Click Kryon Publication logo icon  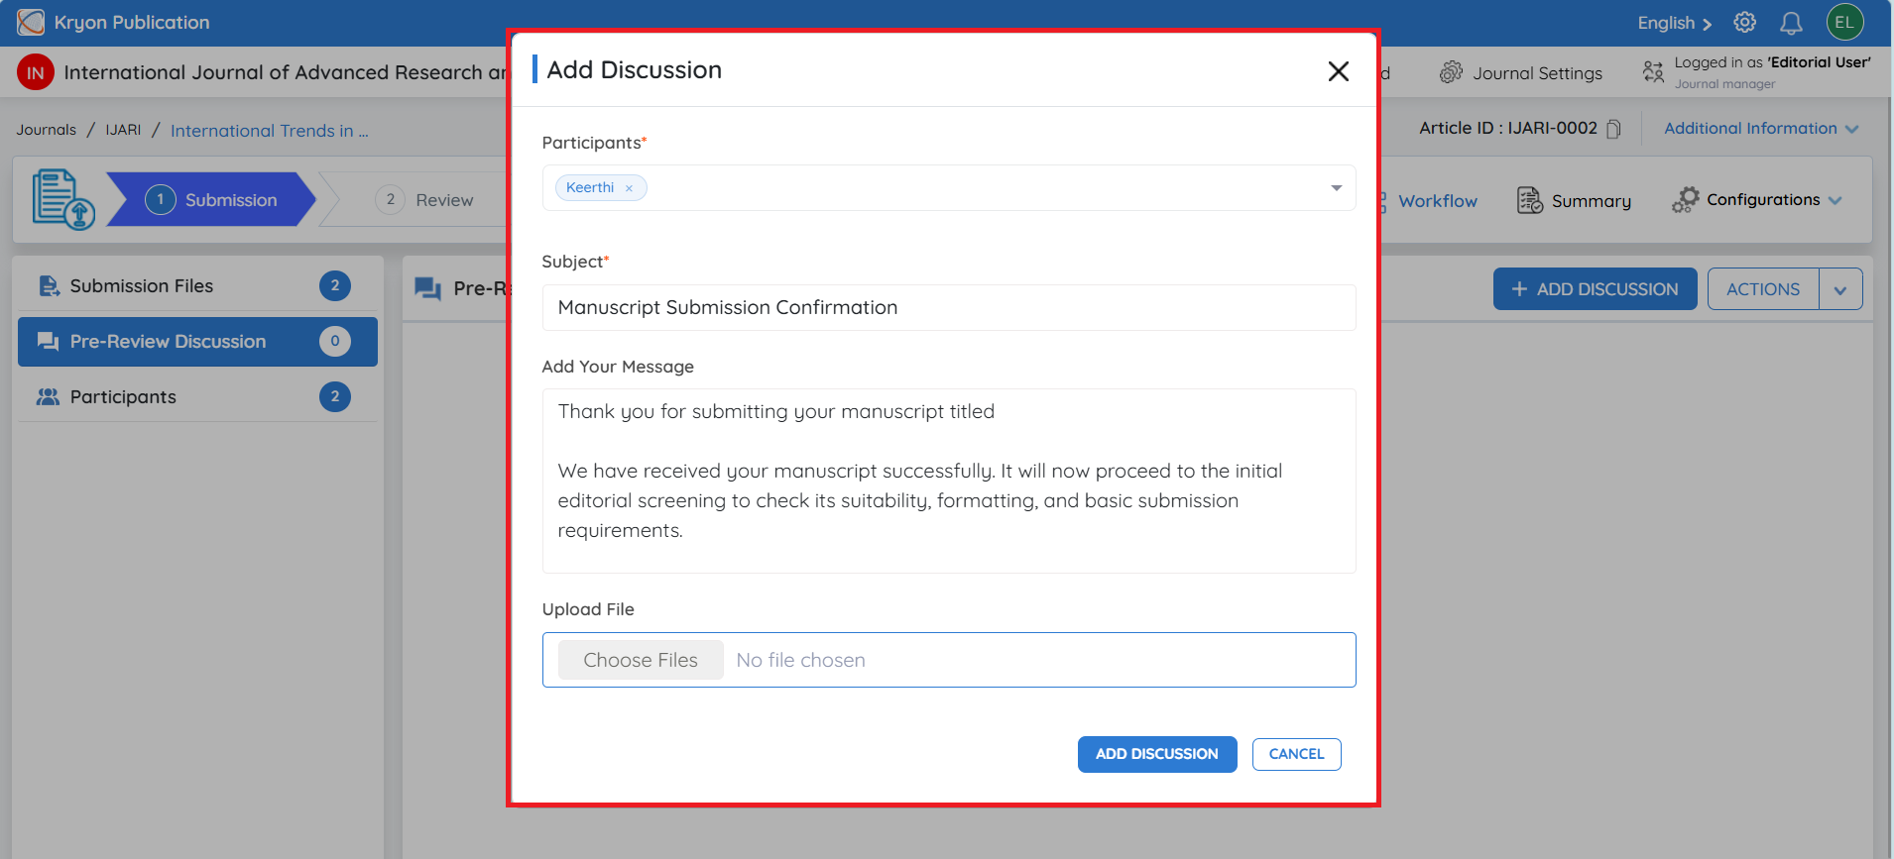pyautogui.click(x=31, y=22)
